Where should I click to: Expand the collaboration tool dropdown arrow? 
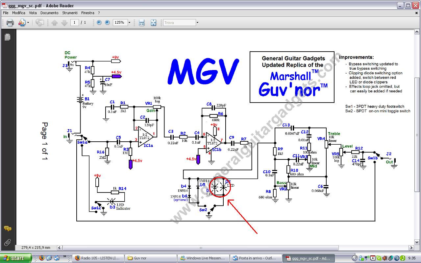point(28,23)
